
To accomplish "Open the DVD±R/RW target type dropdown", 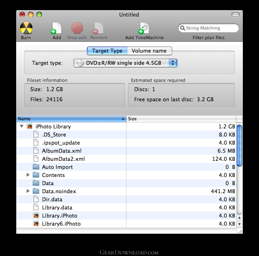I will pos(125,63).
